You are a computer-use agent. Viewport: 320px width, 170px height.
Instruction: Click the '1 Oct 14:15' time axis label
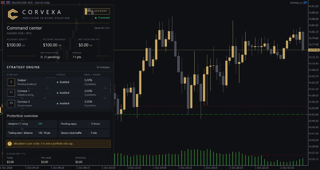point(160,168)
